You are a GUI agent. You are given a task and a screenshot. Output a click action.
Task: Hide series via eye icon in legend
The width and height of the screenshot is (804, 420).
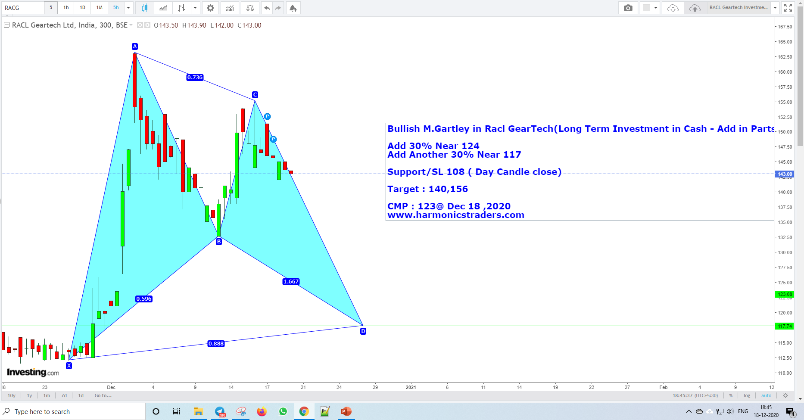[140, 25]
